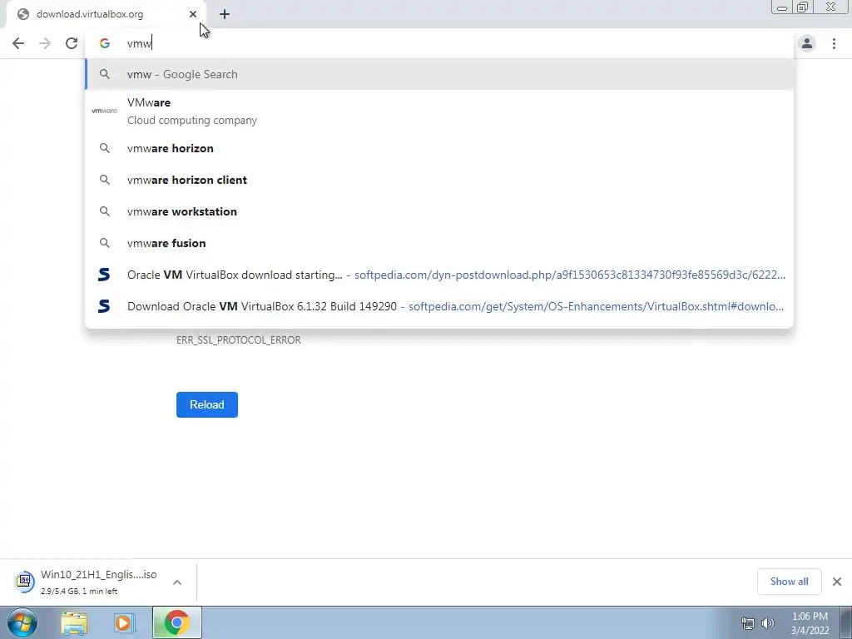Click the search icon beside 'vmware horizon client'
Screen dimensions: 852x639
point(104,180)
